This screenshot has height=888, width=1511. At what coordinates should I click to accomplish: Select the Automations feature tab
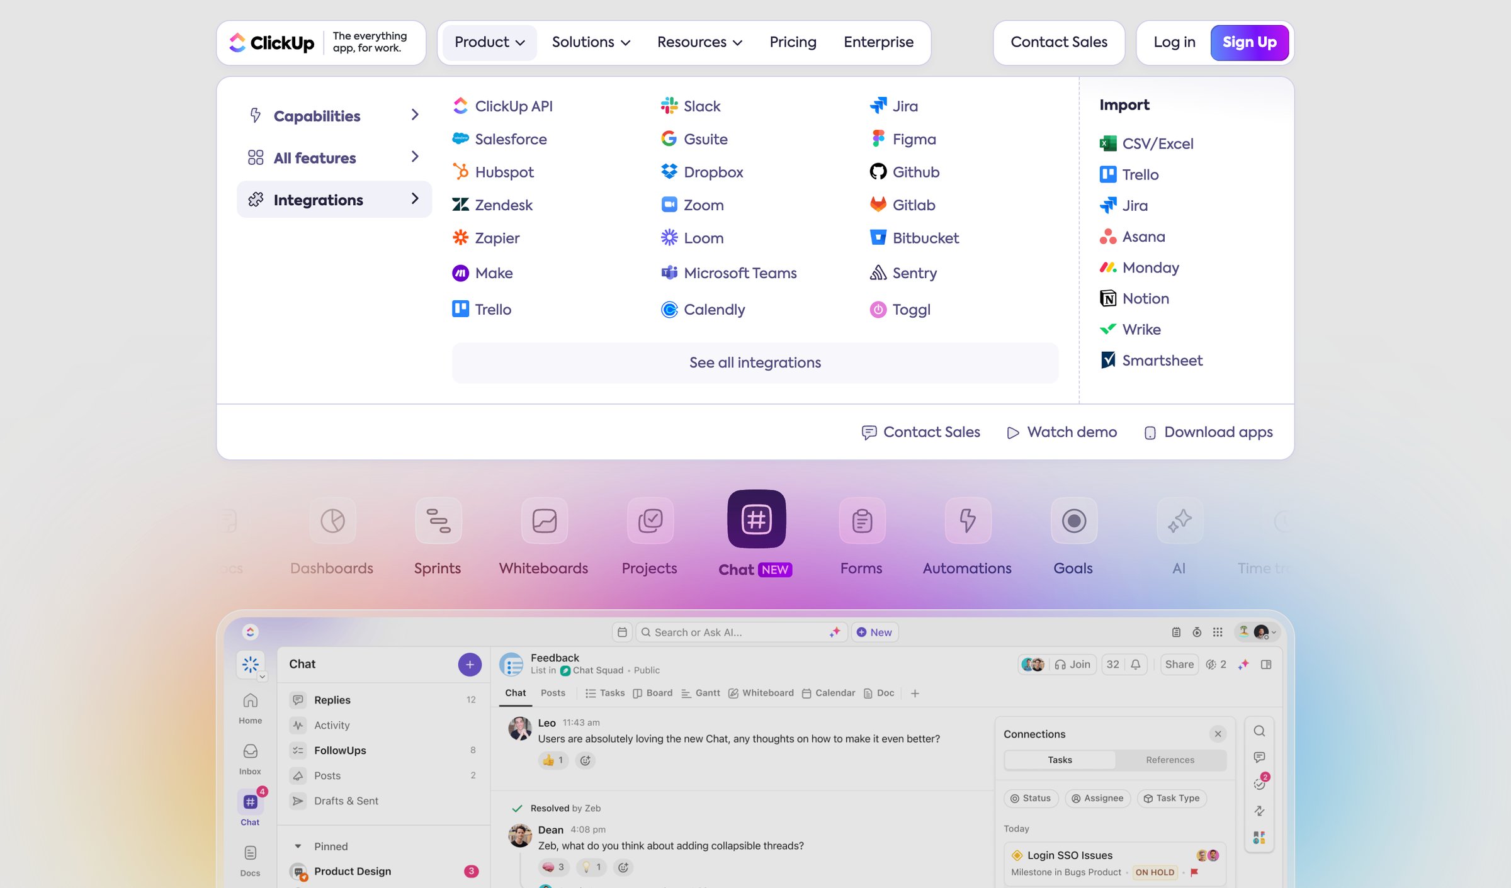(x=968, y=537)
